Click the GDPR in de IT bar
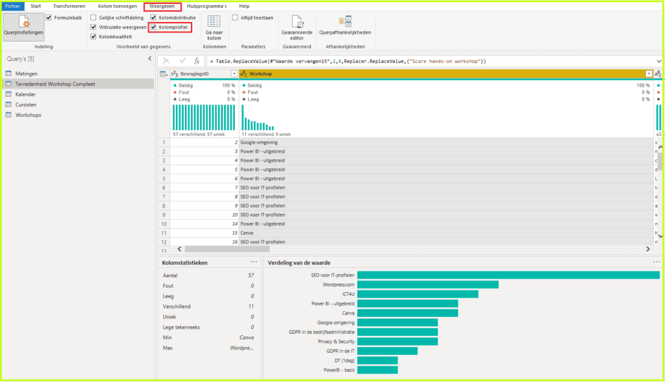This screenshot has height=382, width=665. pos(388,351)
